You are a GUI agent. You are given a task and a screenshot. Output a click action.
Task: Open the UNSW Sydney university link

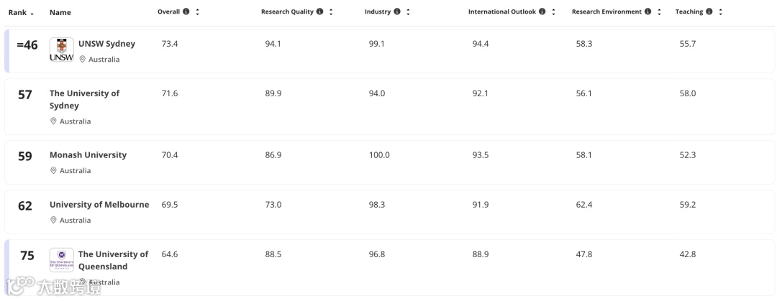[106, 44]
